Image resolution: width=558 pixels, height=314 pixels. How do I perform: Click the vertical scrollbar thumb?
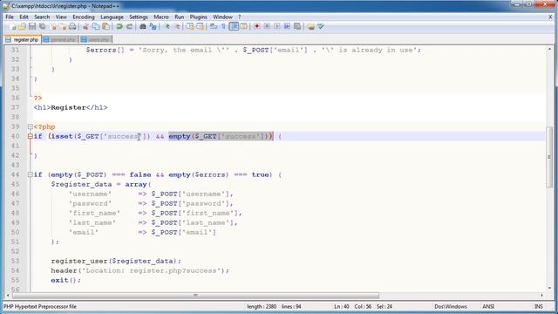(x=549, y=157)
